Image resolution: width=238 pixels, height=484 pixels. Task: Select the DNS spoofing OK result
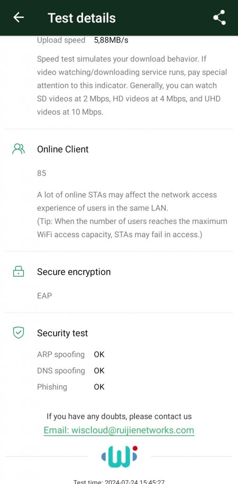pos(99,371)
